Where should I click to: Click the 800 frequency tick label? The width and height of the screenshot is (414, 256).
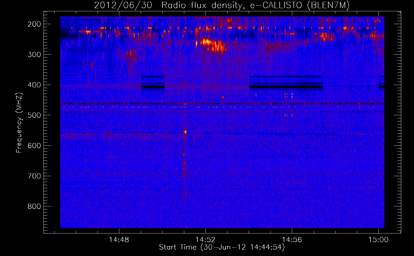(34, 206)
